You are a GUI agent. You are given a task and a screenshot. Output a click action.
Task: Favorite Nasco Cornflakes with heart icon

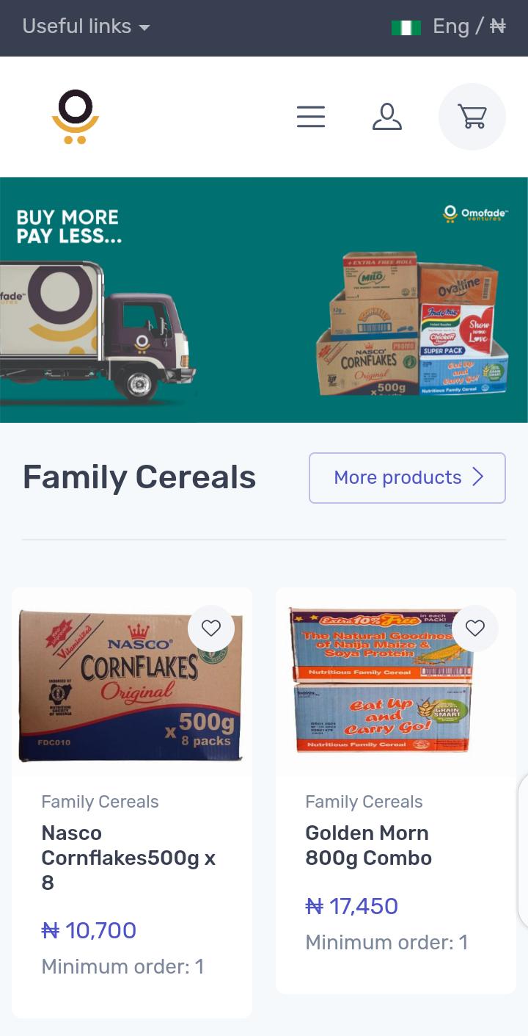(211, 629)
